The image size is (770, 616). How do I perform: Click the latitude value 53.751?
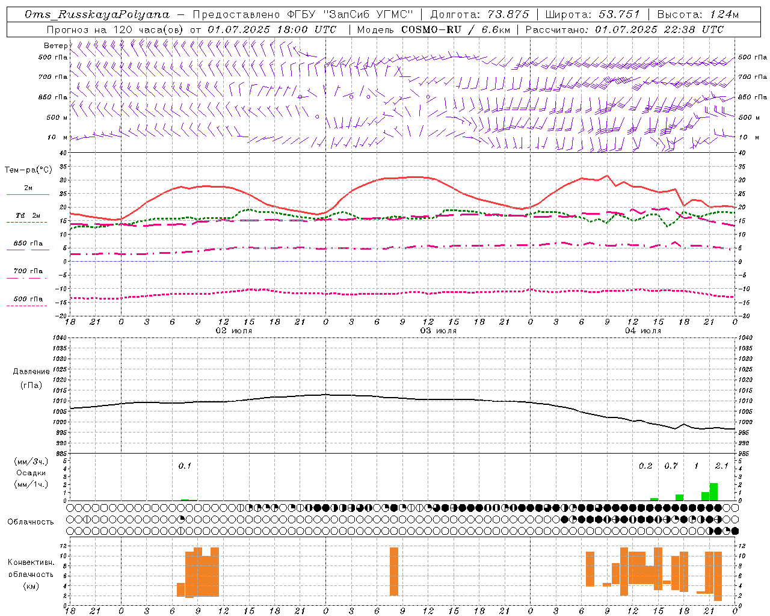[619, 14]
